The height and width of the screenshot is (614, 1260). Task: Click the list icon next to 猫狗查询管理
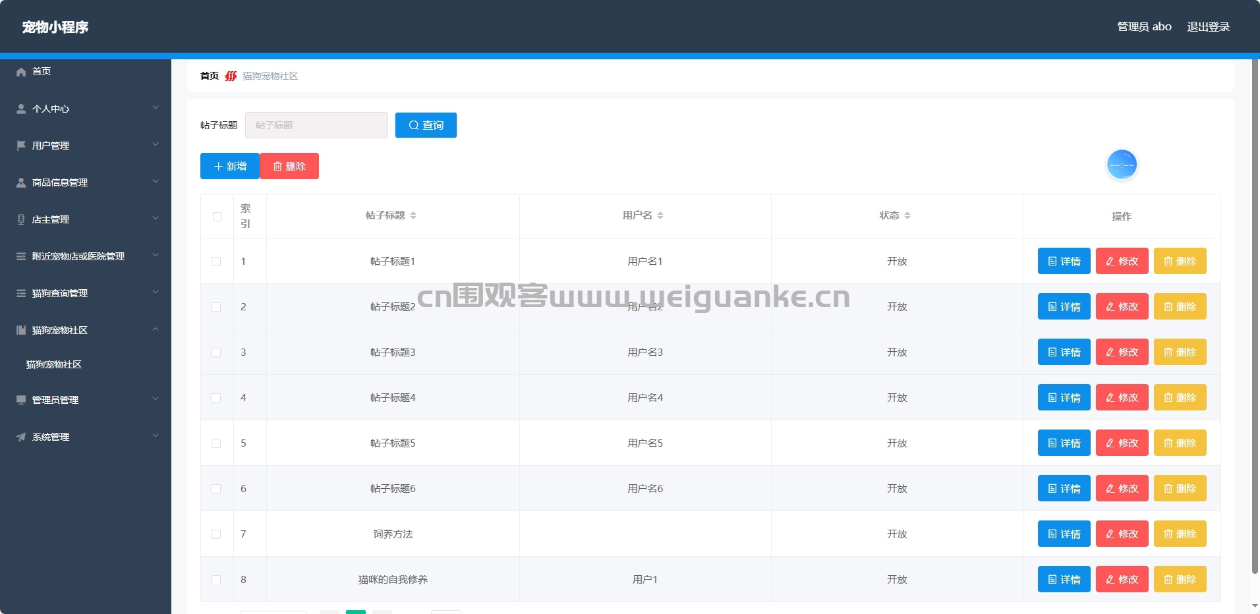coord(21,293)
